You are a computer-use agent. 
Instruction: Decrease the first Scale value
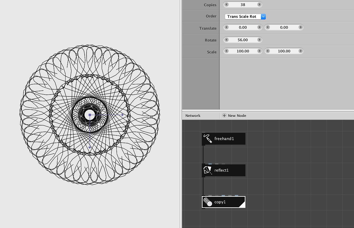[x=227, y=51]
